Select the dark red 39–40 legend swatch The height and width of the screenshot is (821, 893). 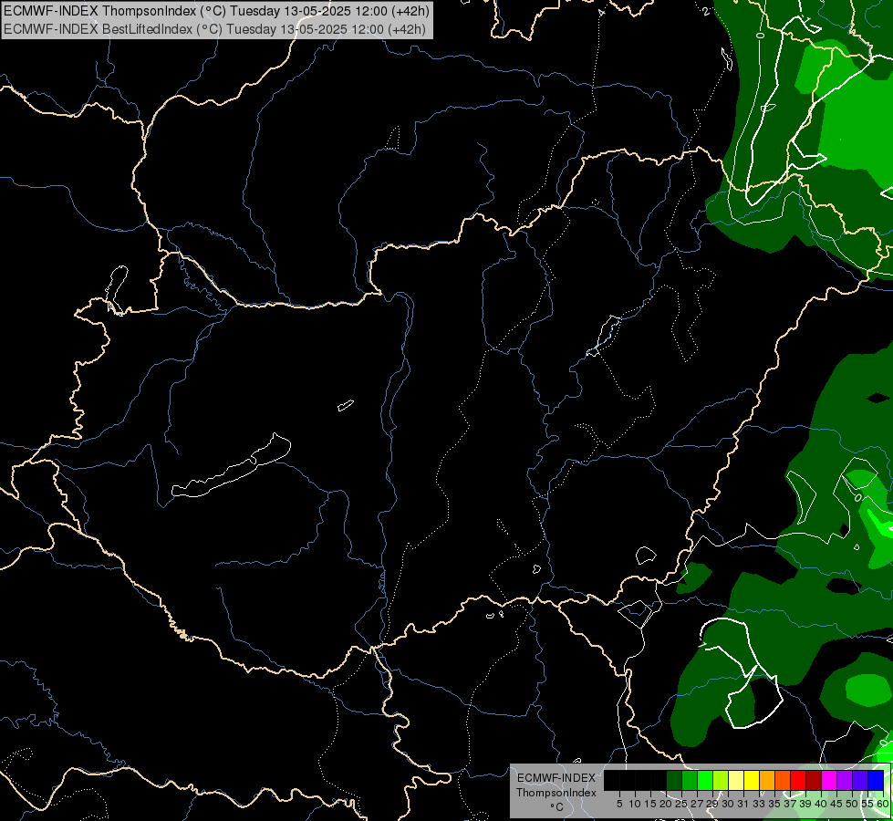(814, 780)
